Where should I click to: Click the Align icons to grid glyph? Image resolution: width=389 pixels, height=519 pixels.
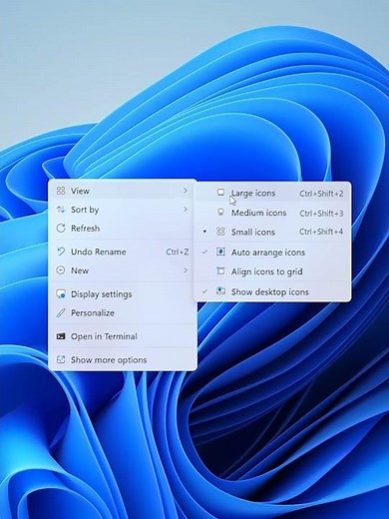coord(220,270)
